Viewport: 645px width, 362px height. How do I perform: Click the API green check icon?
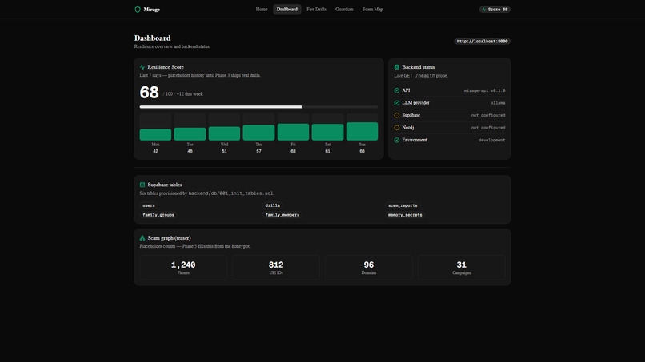pyautogui.click(x=397, y=90)
